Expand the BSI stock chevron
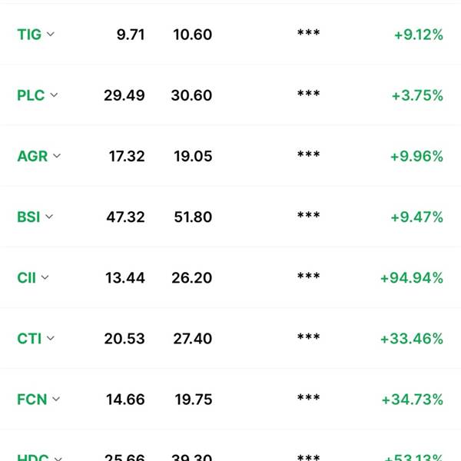 pos(49,217)
